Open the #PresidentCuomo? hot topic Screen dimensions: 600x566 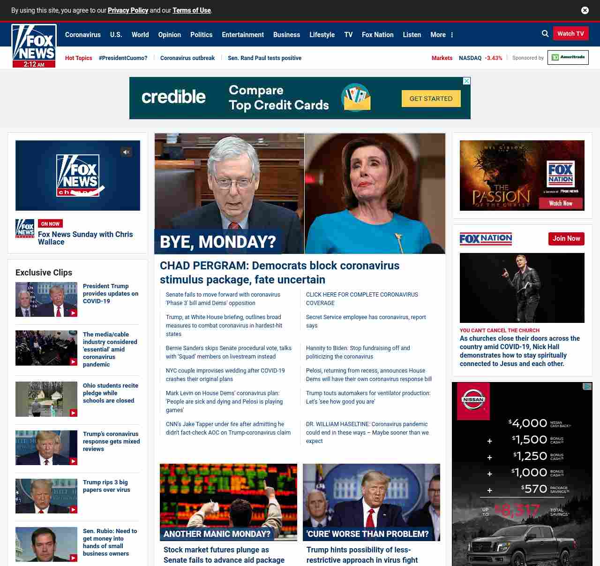click(x=123, y=58)
